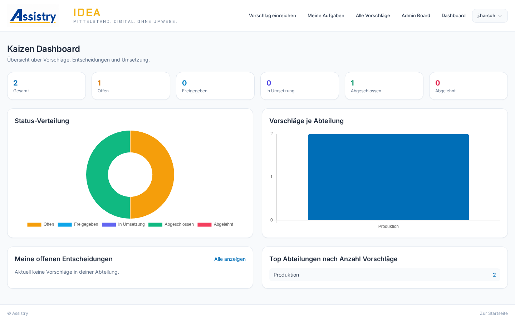Click the Vorschläge je Abteilung title
This screenshot has width=515, height=322.
(x=306, y=121)
